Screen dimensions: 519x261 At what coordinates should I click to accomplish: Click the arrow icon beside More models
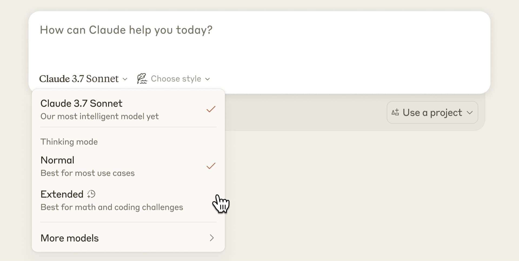coord(212,238)
